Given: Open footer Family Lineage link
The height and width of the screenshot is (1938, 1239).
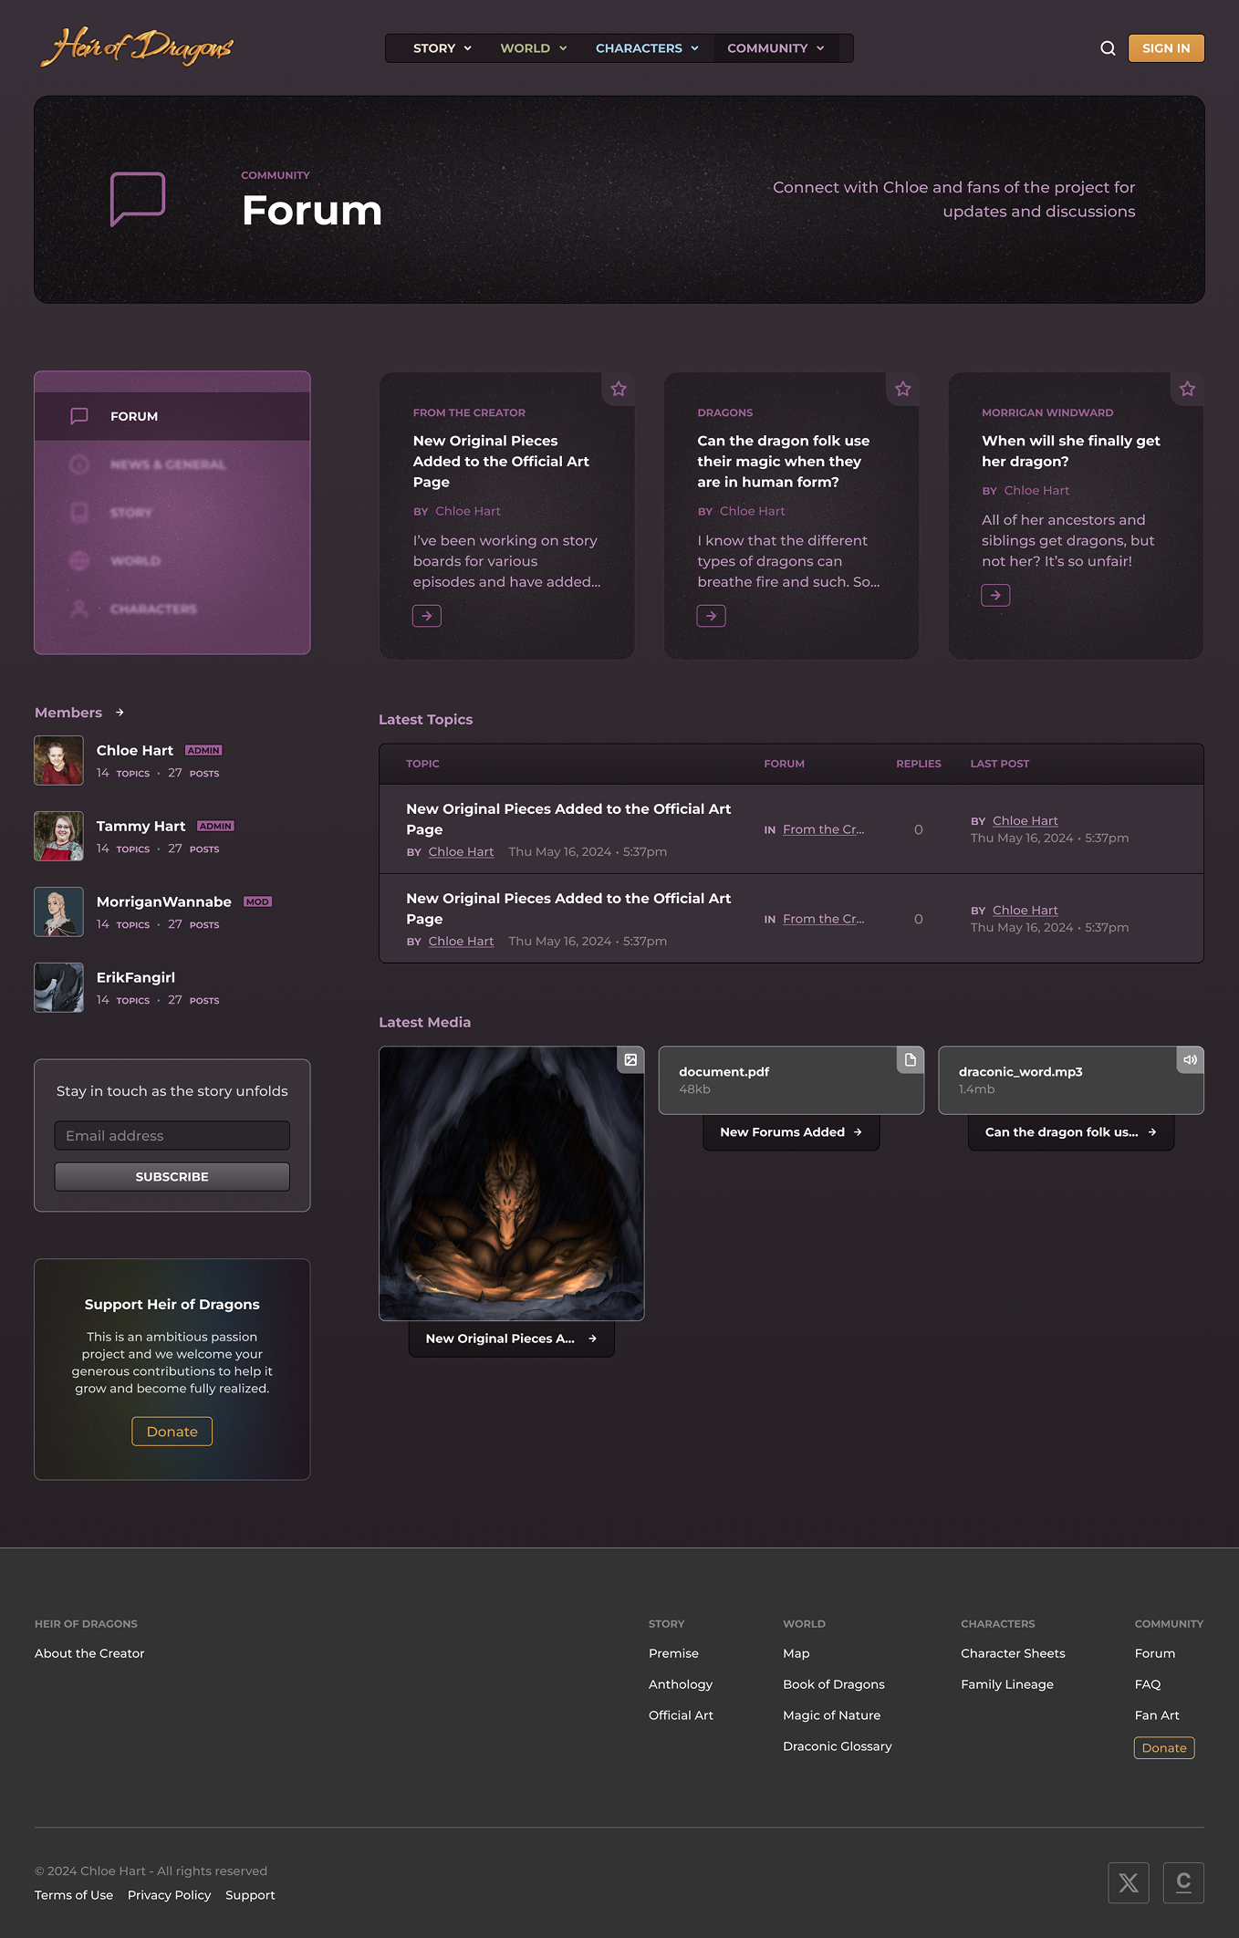Looking at the screenshot, I should [x=1007, y=1684].
